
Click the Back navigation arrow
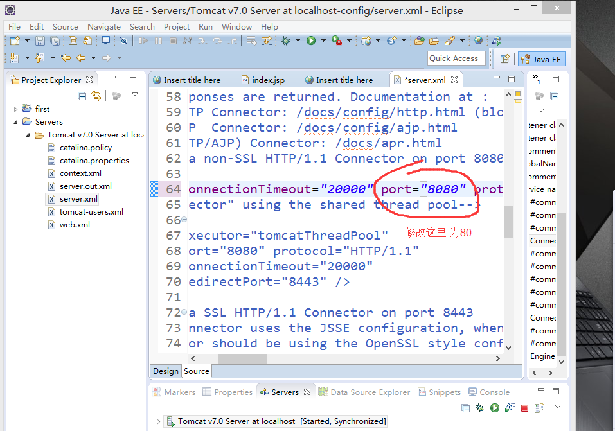(81, 58)
